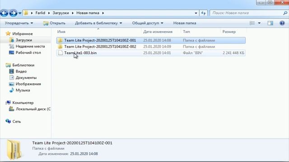The image size is (289, 162).
Task: Open the Изображения library
Action: [28, 84]
